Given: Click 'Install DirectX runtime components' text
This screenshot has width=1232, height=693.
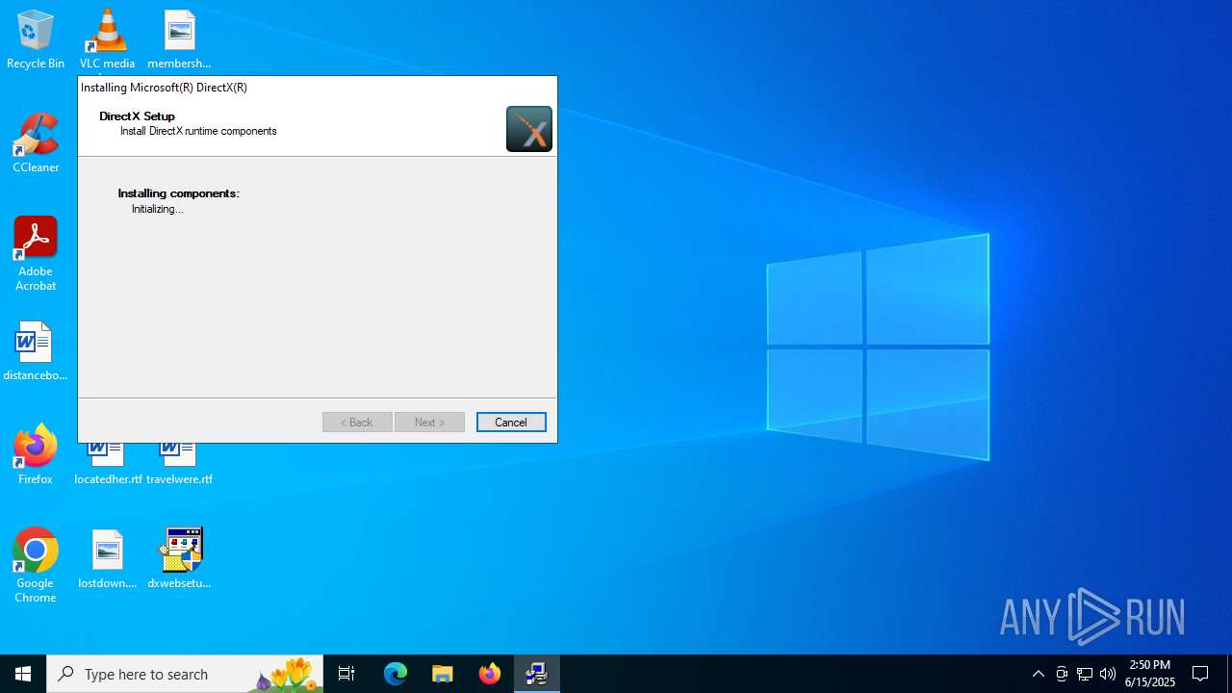Looking at the screenshot, I should (198, 131).
